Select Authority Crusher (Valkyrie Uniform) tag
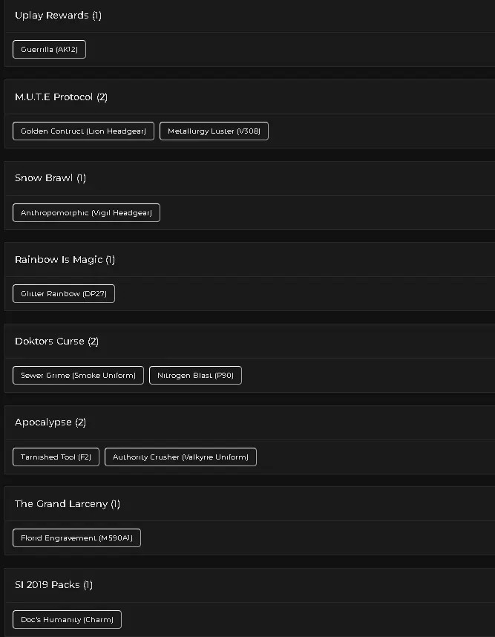 [x=180, y=457]
